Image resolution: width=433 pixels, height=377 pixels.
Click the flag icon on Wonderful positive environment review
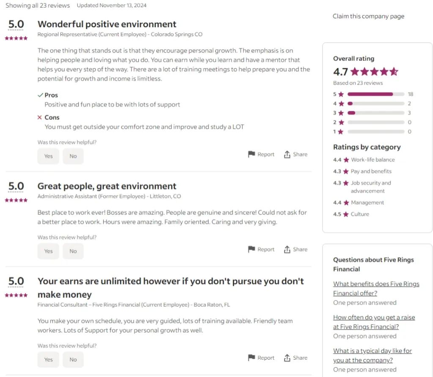pos(251,154)
